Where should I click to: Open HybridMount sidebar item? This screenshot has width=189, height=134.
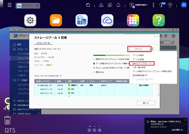click(x=21, y=105)
